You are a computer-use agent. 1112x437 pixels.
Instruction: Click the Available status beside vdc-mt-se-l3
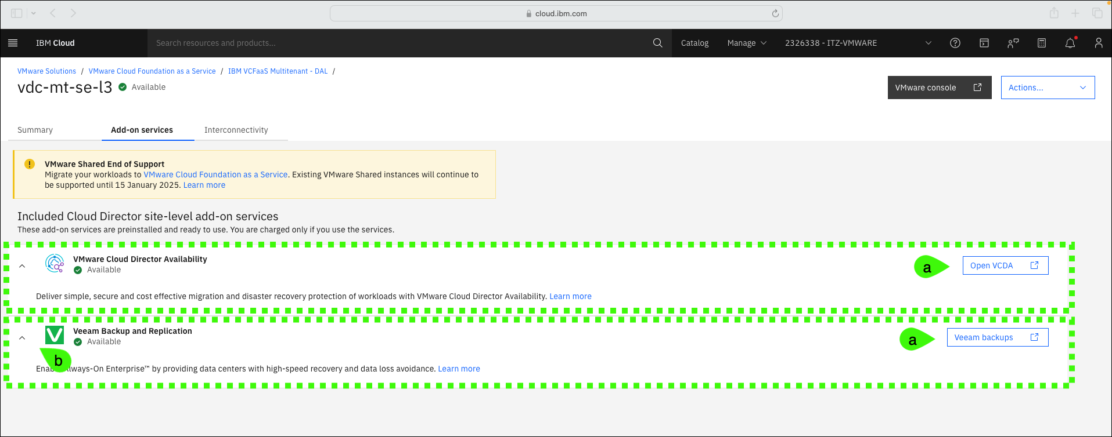click(142, 87)
